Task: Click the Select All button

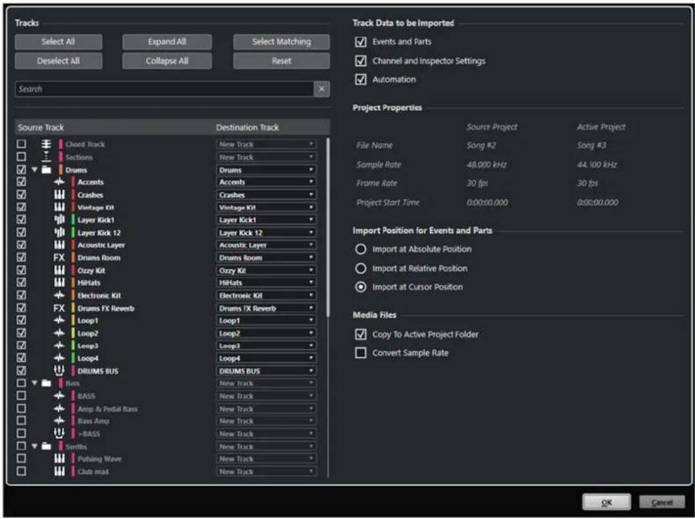Action: (59, 41)
